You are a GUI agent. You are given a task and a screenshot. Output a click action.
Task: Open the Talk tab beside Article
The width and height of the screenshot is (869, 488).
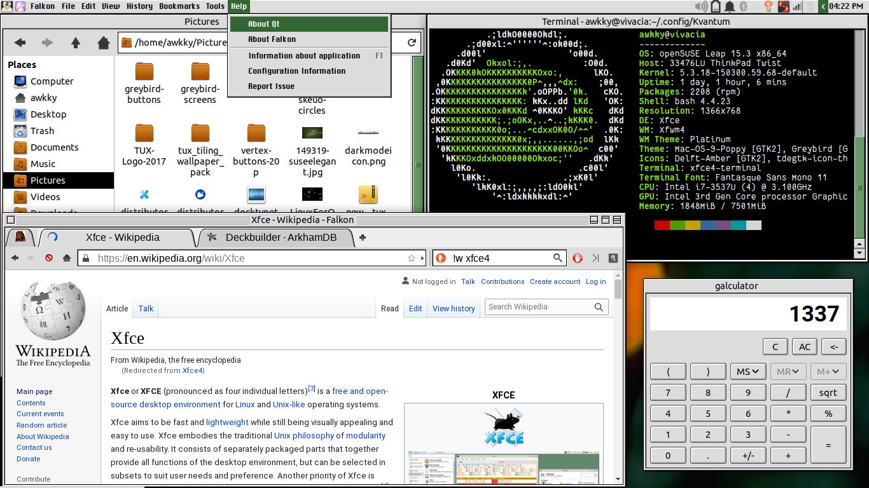coord(146,308)
